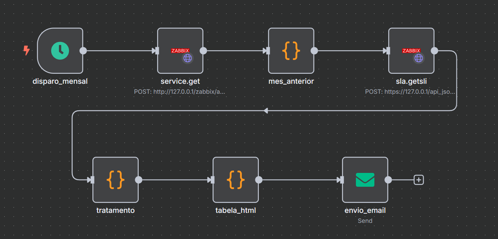The height and width of the screenshot is (239, 498).
Task: Open the code icon on tratamento node
Action: [x=116, y=179]
